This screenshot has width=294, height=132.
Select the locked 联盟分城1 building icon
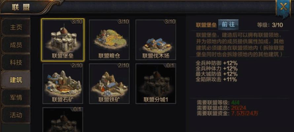coord(156,83)
